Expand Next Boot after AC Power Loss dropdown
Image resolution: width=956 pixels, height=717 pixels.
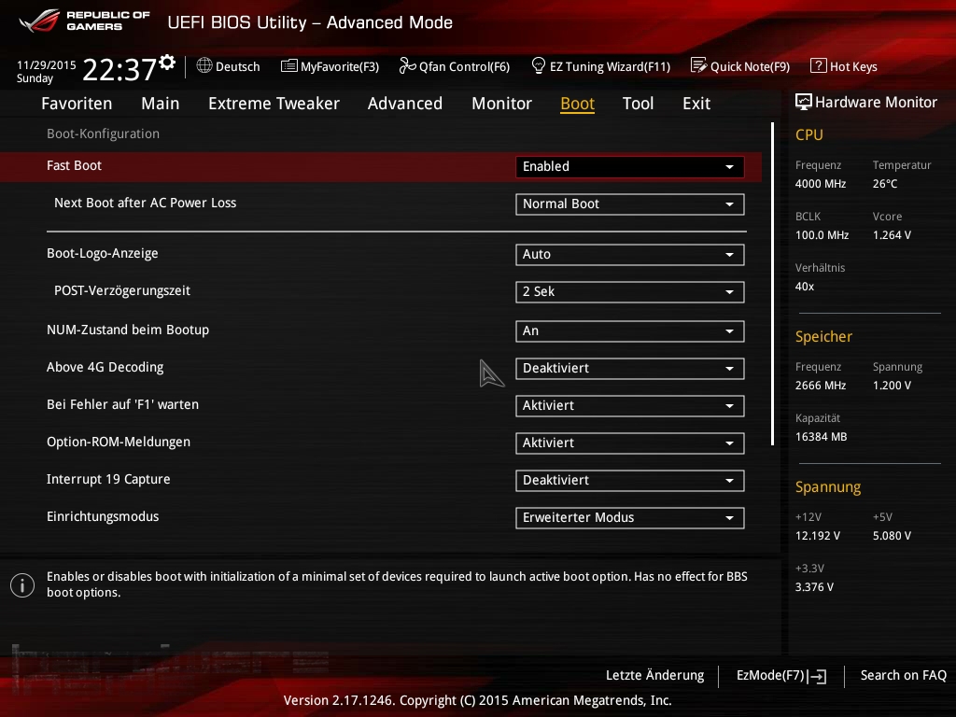tap(630, 204)
